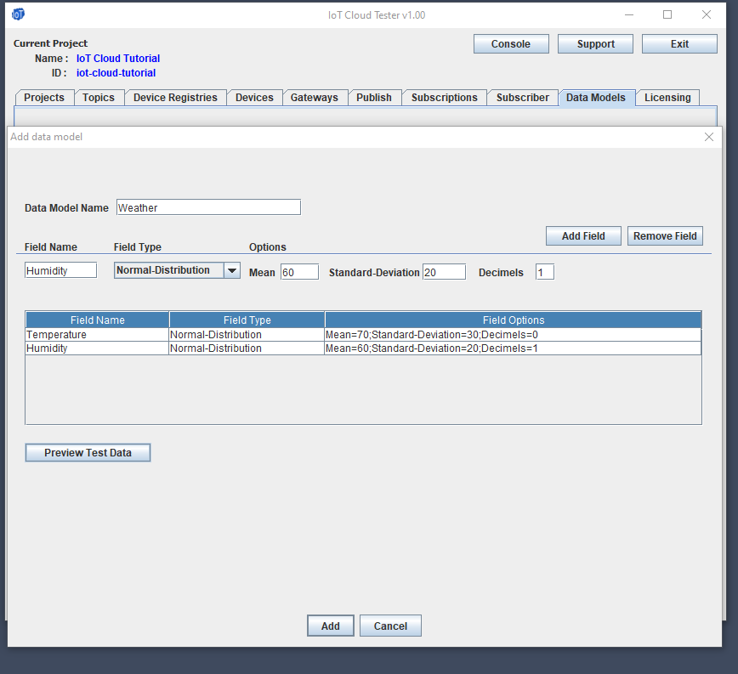This screenshot has height=674, width=738.
Task: Switch to the Projects tab
Action: click(x=44, y=98)
